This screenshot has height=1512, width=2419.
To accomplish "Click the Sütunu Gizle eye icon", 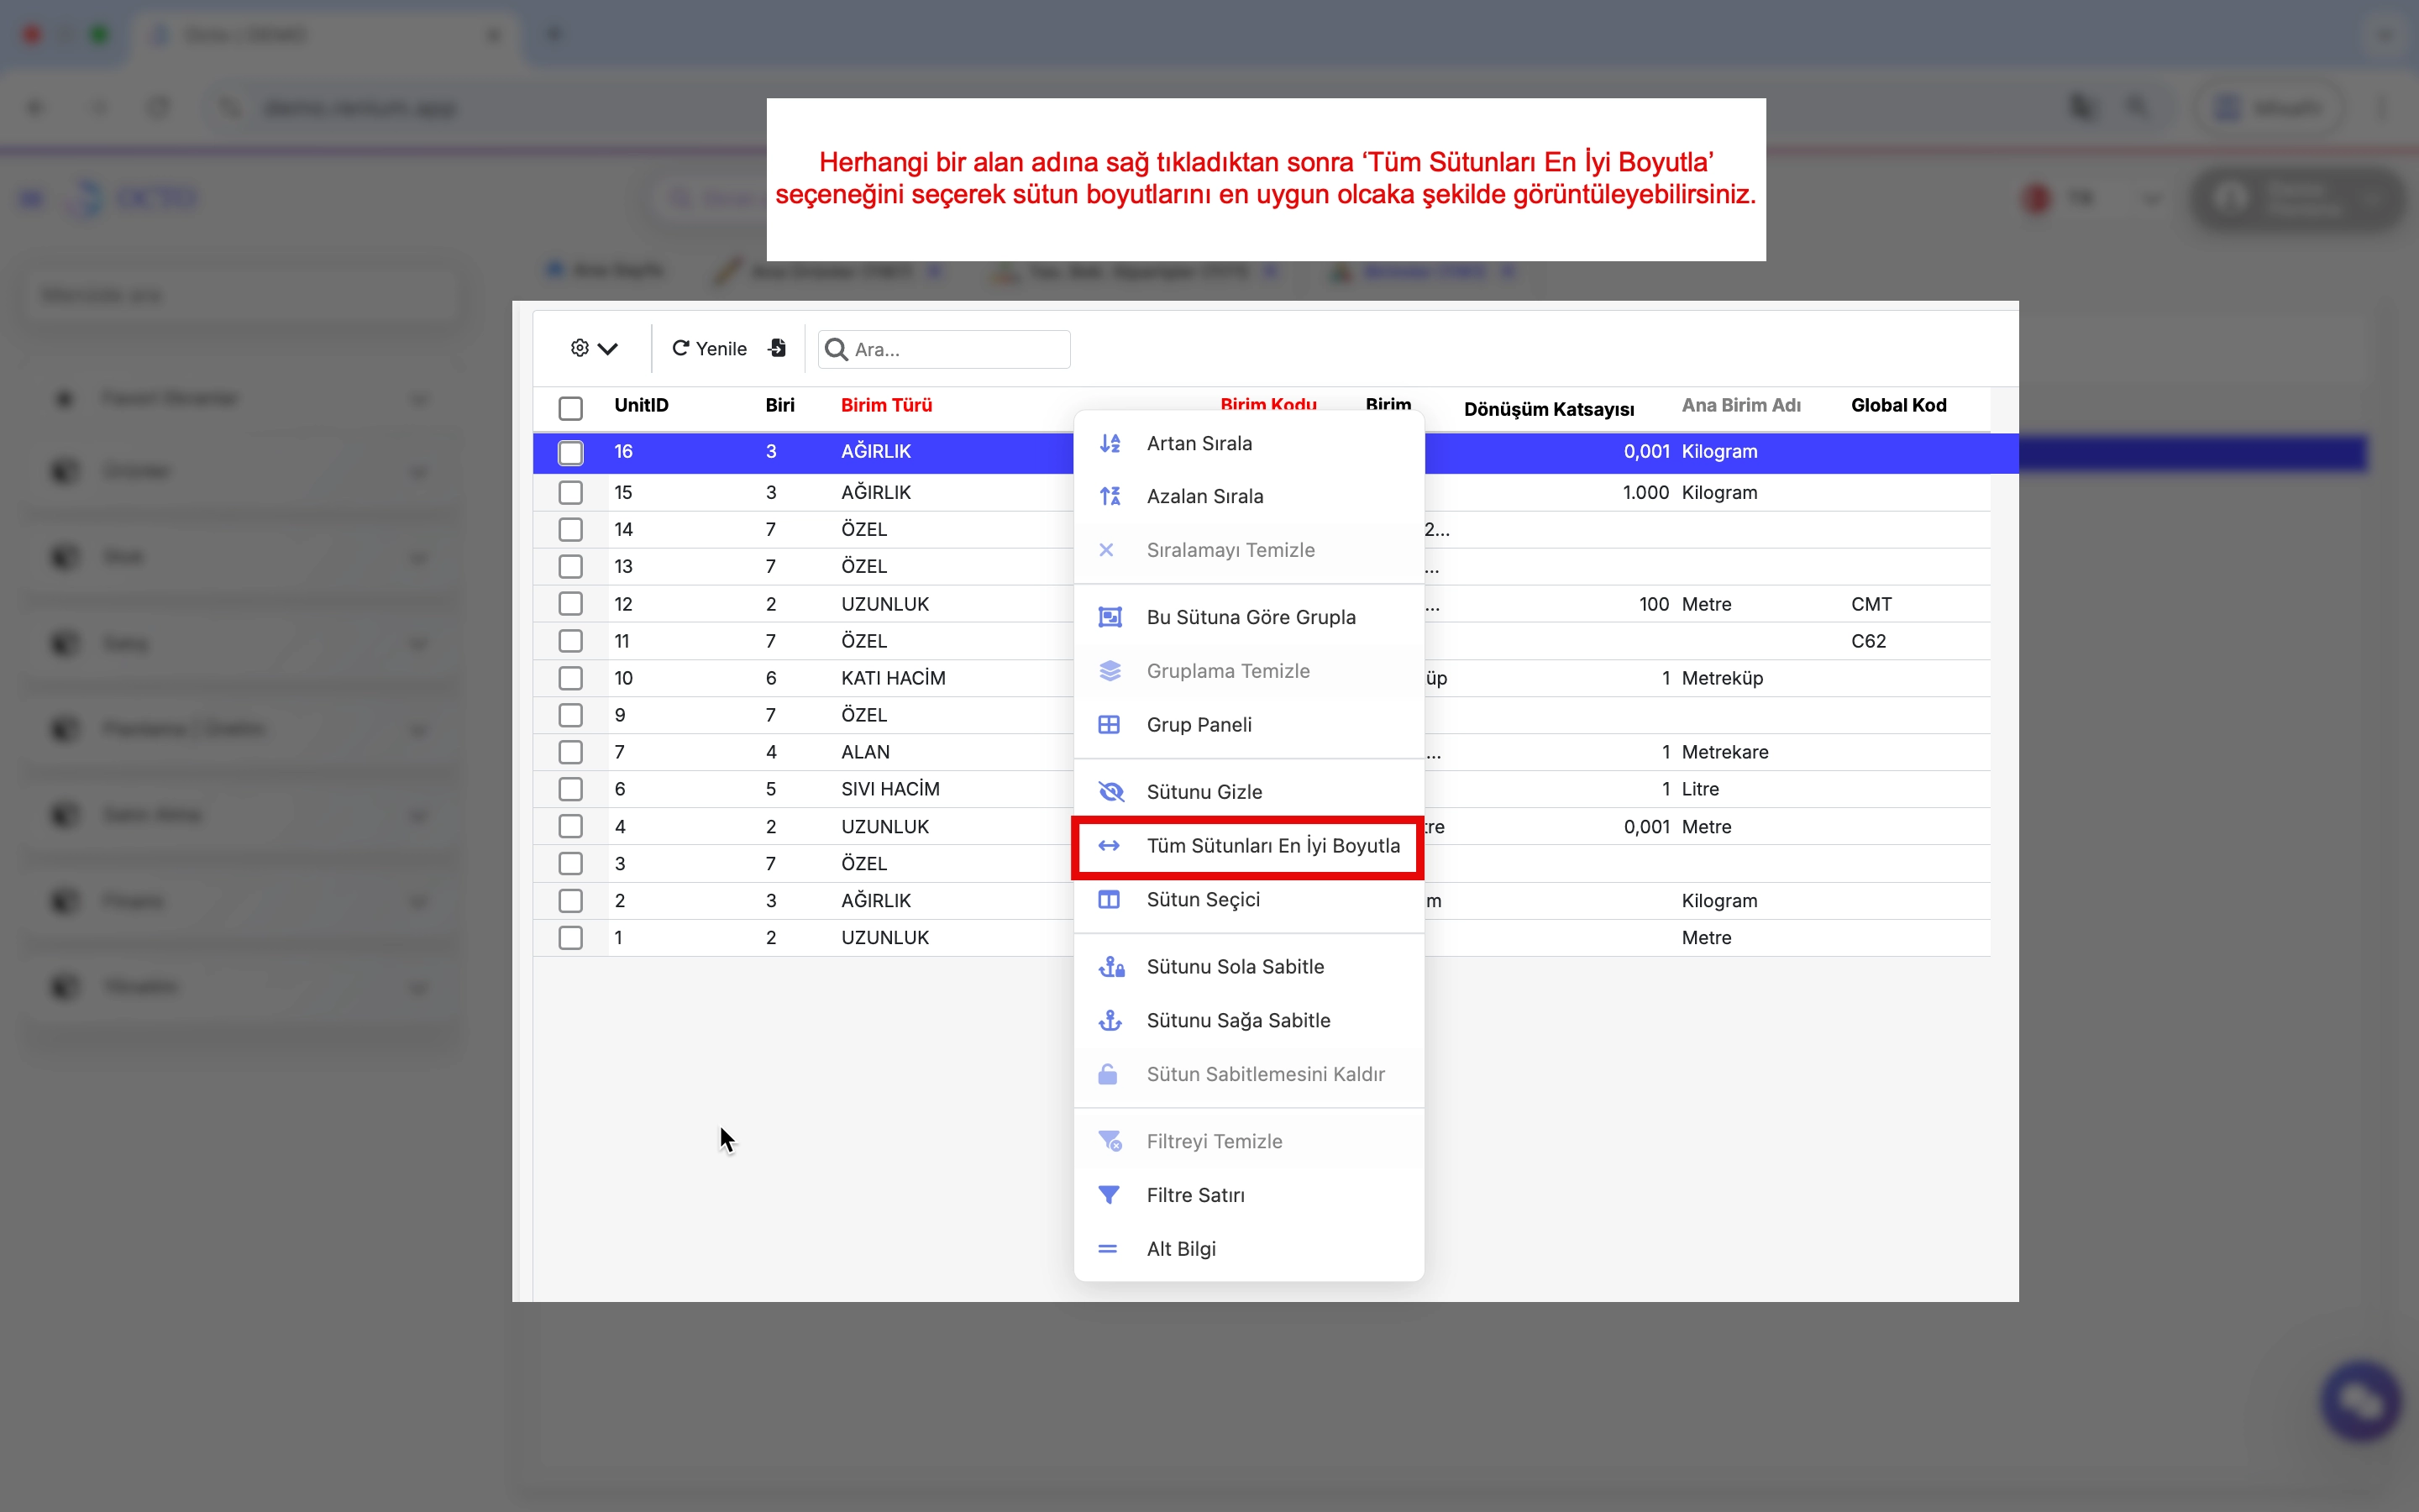I will (1110, 792).
